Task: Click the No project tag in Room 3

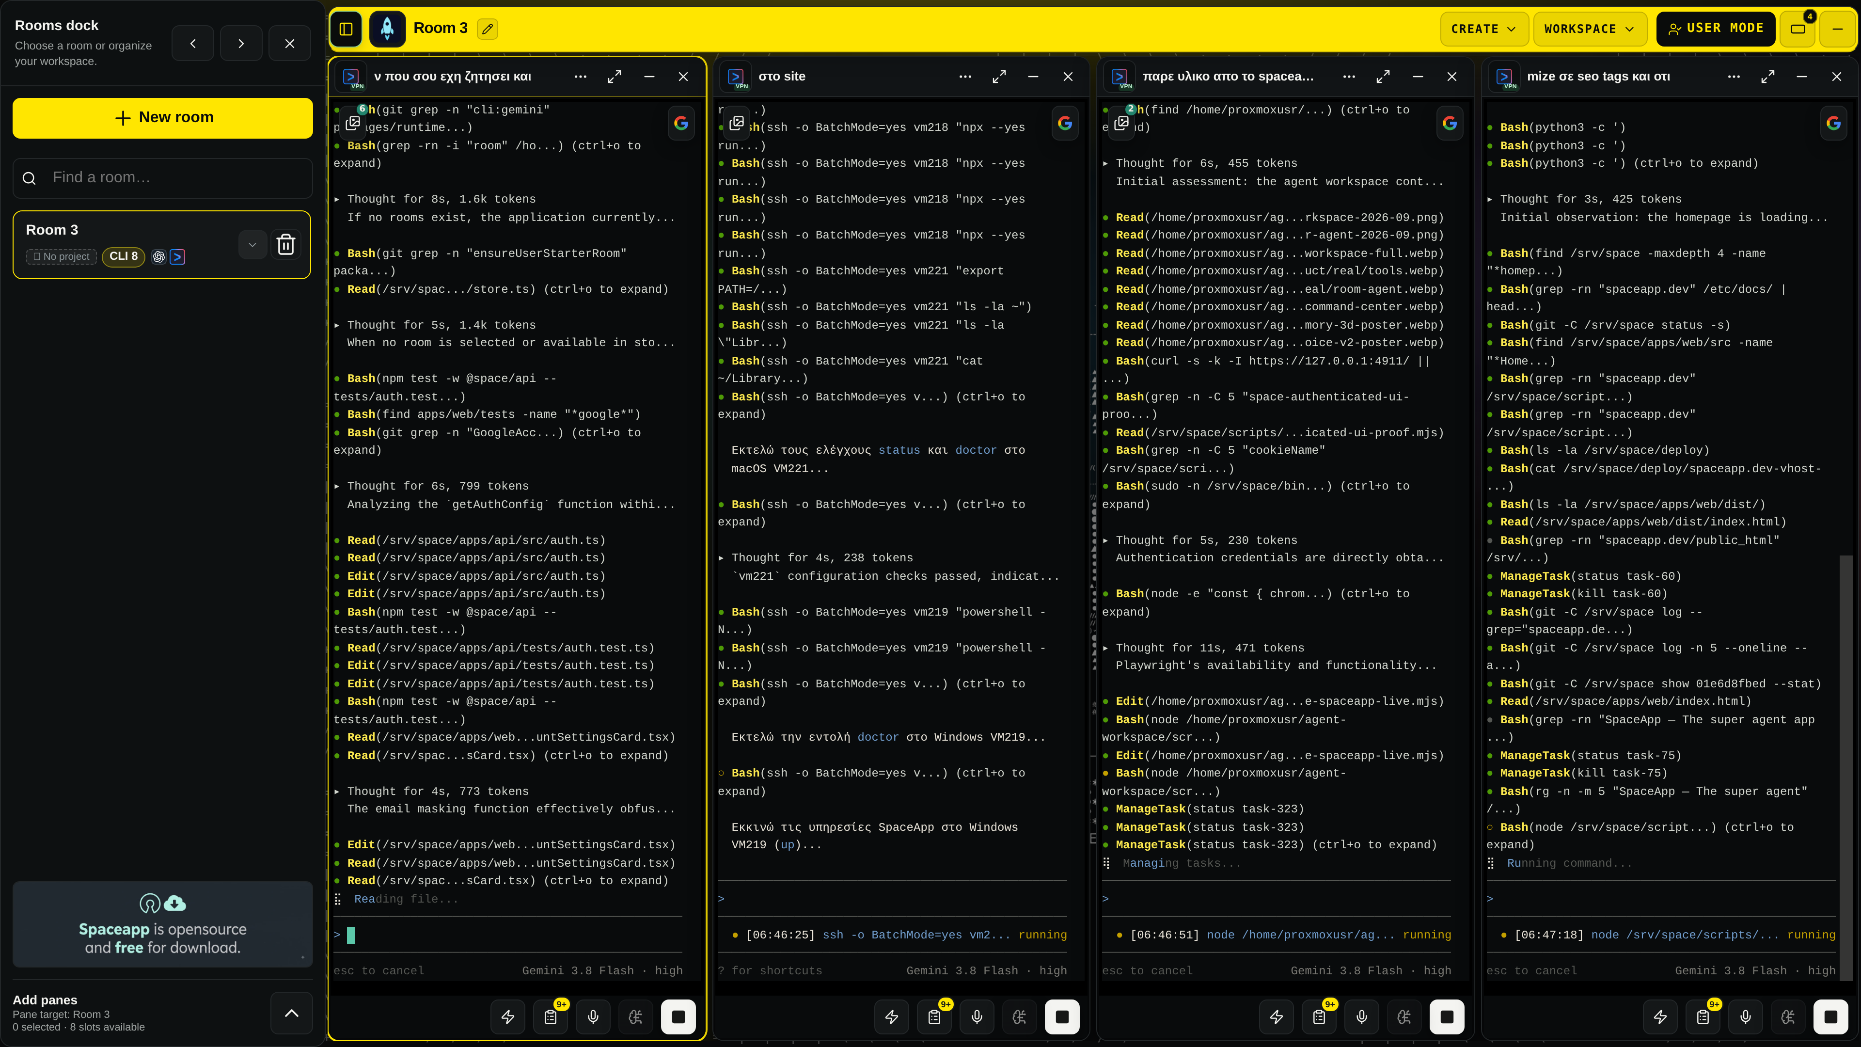Action: point(62,256)
